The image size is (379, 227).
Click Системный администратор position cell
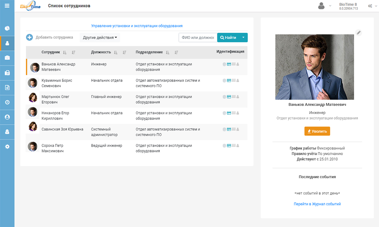(x=104, y=132)
